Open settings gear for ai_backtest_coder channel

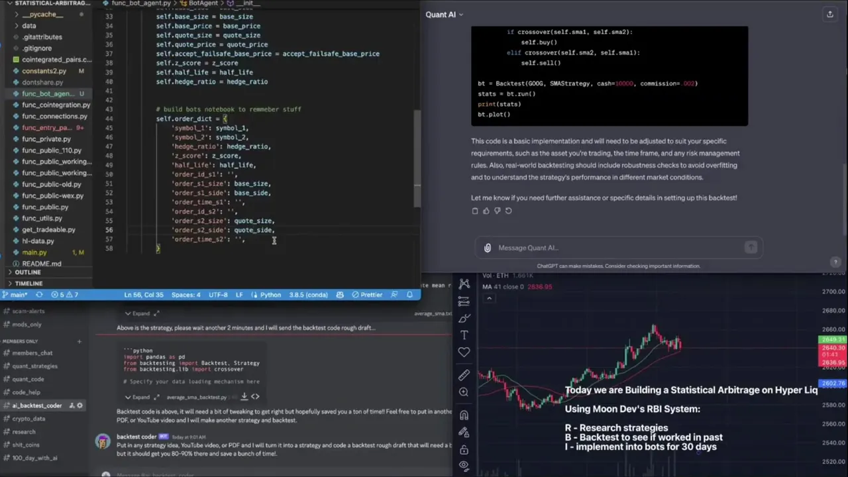(x=80, y=405)
